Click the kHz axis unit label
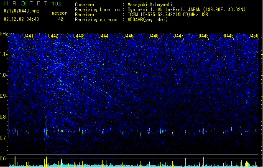Screen dimensions: 263x167 click(4, 34)
